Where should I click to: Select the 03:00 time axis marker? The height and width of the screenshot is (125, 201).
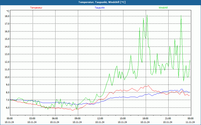coord(32,118)
